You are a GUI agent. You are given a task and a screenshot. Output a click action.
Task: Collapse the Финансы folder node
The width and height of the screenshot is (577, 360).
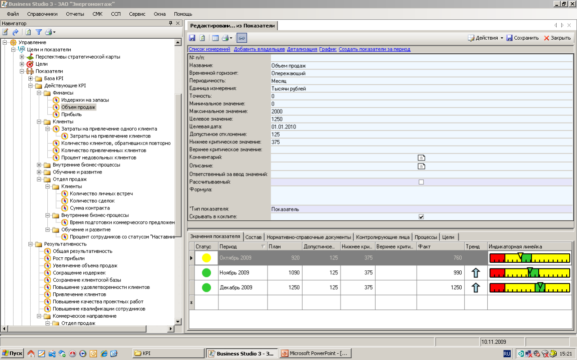(x=39, y=93)
